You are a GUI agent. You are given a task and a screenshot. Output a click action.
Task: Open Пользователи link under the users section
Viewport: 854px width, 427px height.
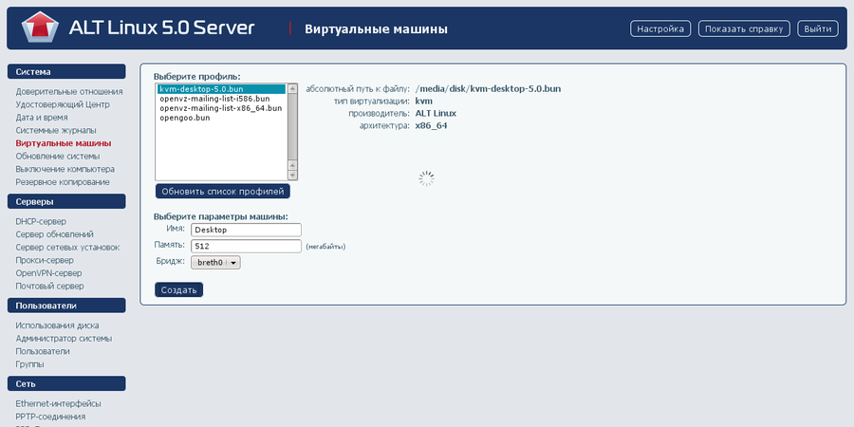[x=43, y=351]
